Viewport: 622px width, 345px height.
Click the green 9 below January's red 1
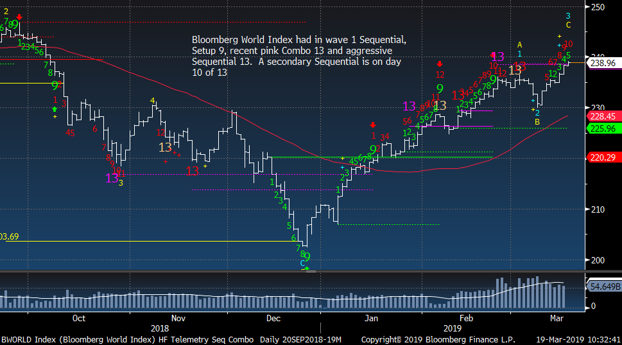pyautogui.click(x=373, y=149)
